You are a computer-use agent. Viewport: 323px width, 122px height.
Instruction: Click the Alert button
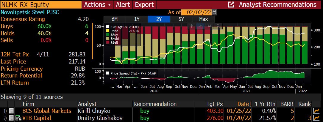pos(123,4)
